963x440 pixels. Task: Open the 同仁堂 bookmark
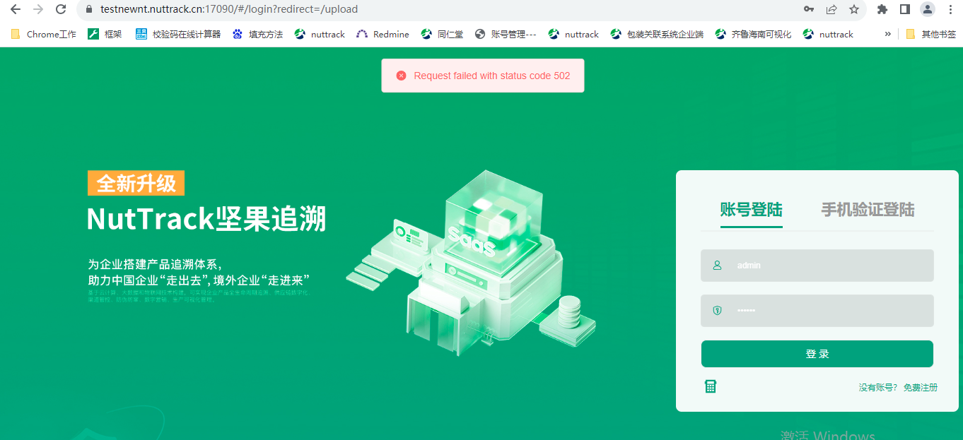[443, 34]
